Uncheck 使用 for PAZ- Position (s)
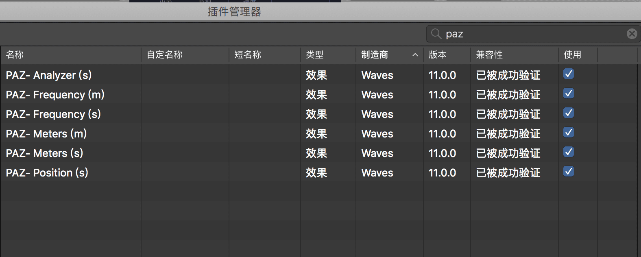641x257 pixels. point(569,171)
